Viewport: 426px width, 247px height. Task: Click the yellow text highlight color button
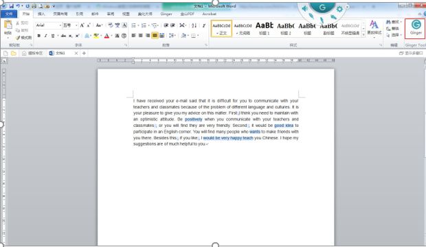click(x=96, y=36)
